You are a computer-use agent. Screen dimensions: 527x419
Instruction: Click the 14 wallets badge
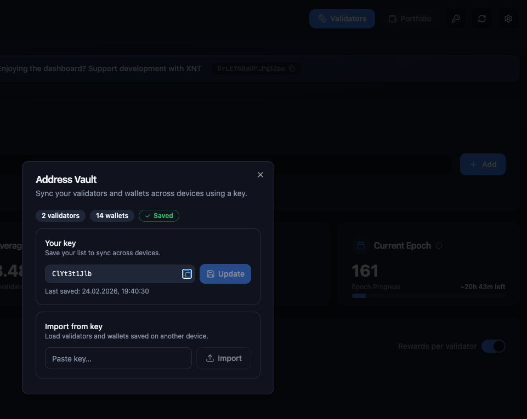coord(112,216)
